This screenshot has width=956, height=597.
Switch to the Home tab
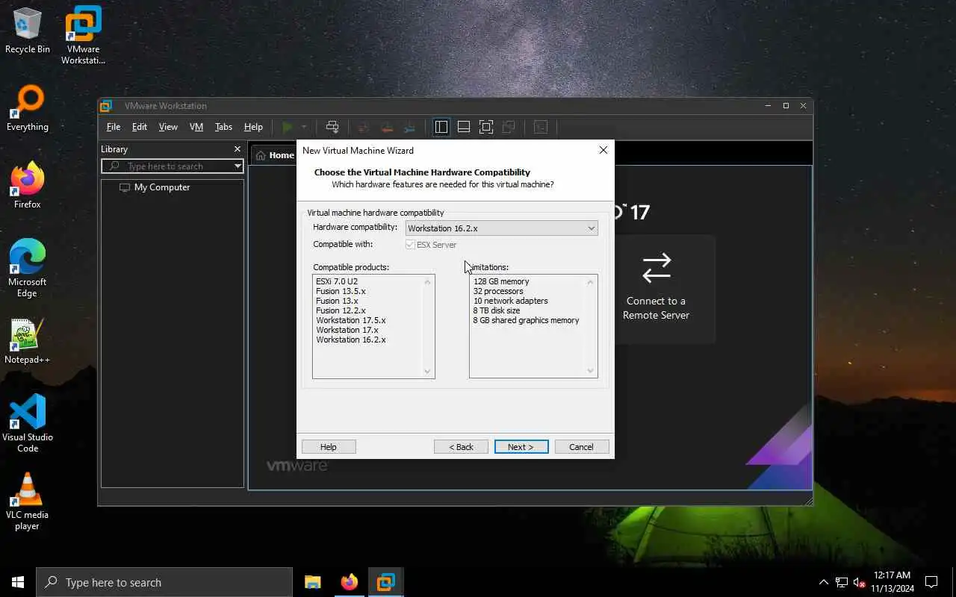(x=274, y=155)
